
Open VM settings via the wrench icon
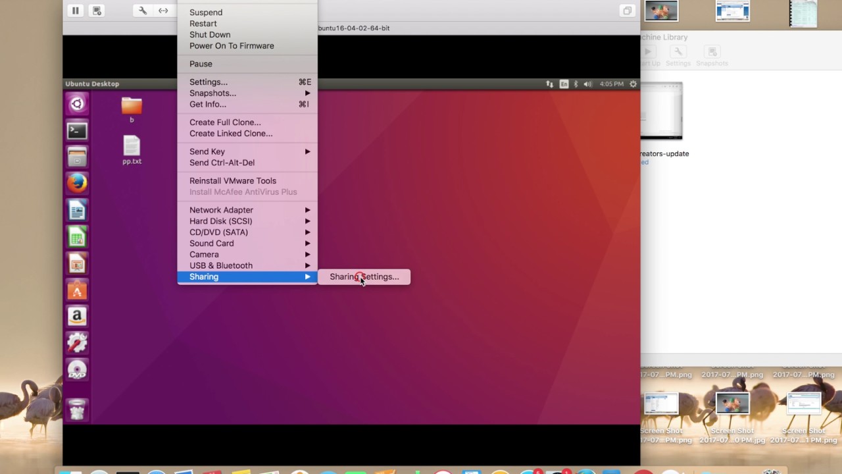point(143,11)
